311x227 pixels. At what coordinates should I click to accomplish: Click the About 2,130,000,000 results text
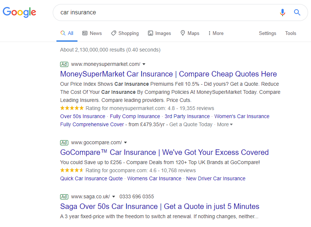[x=110, y=50]
